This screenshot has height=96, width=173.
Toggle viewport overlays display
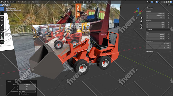(156, 2)
